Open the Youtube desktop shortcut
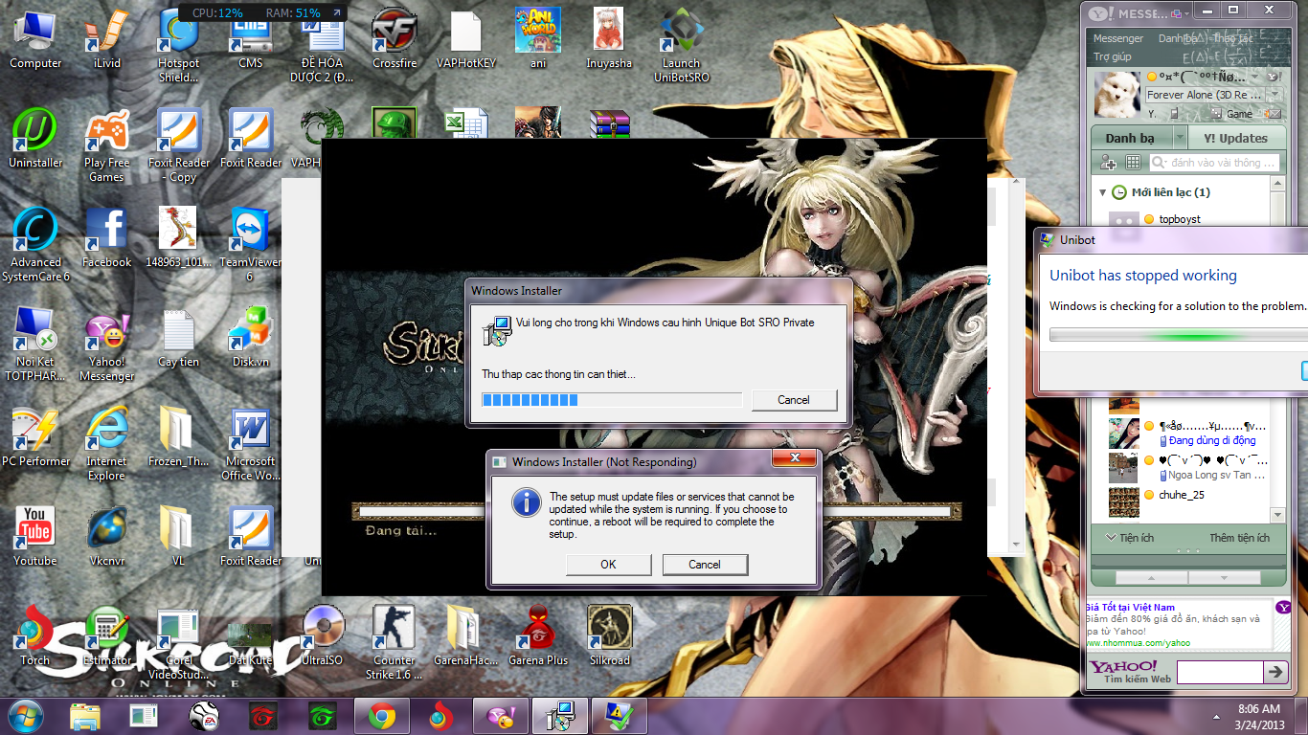 [x=35, y=537]
